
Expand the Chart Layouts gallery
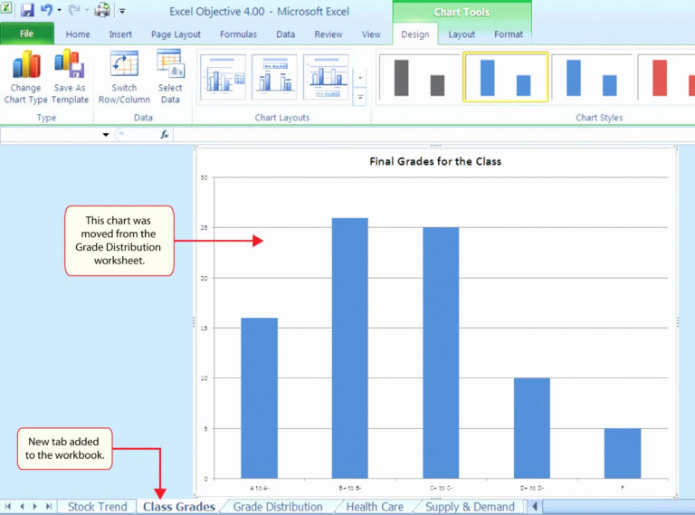click(360, 97)
